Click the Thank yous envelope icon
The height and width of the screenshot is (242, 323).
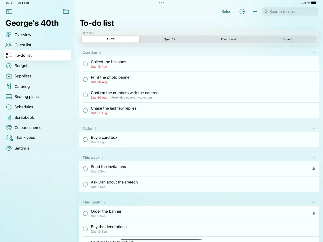(9, 138)
